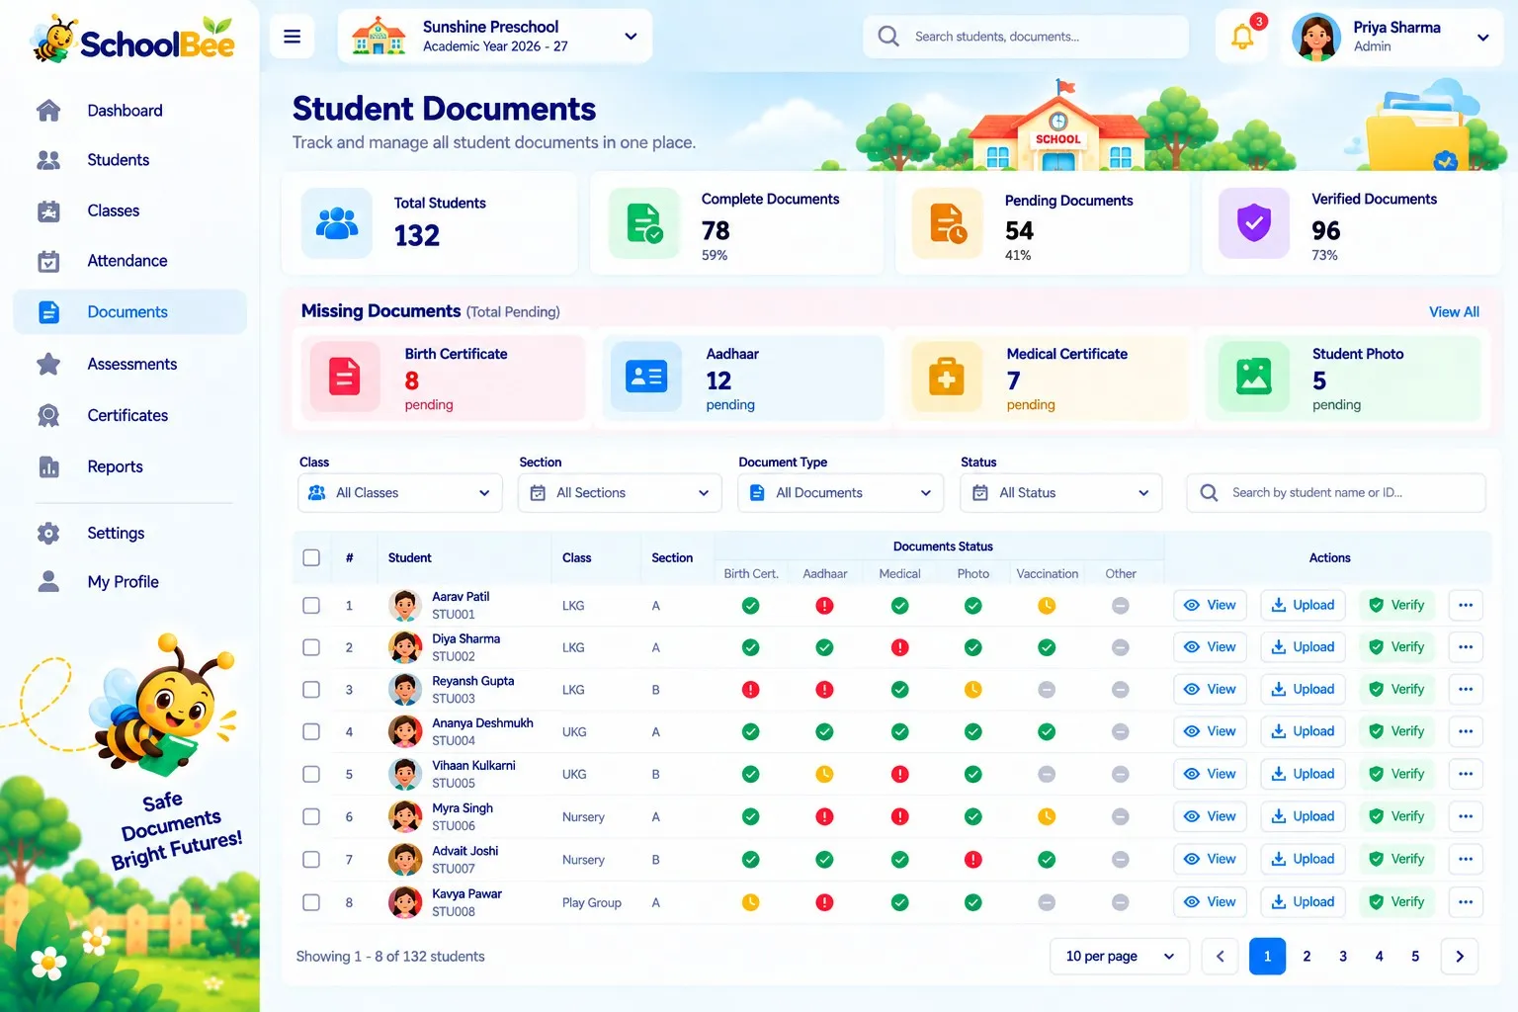
Task: Tick the checkbox for Ananya Deshmukh
Action: tap(311, 731)
